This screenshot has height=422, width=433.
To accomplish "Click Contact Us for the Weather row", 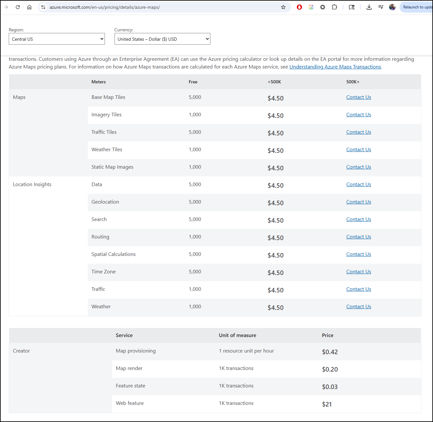I will (x=358, y=307).
